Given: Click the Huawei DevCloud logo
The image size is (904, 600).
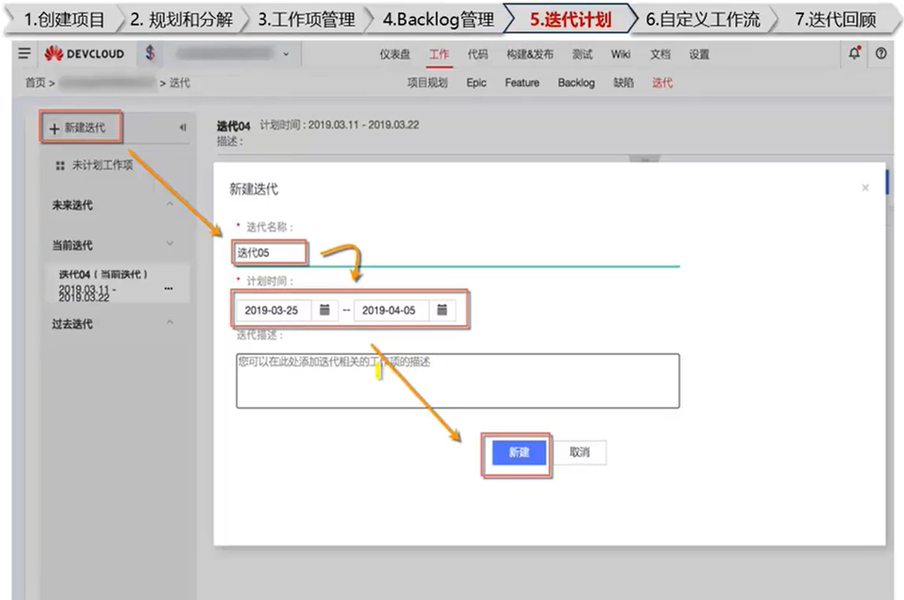Looking at the screenshot, I should (84, 54).
